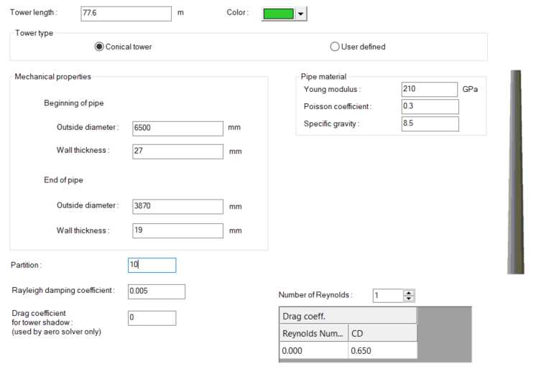
Task: Click End of pipe Wall thickness field
Action: [177, 230]
